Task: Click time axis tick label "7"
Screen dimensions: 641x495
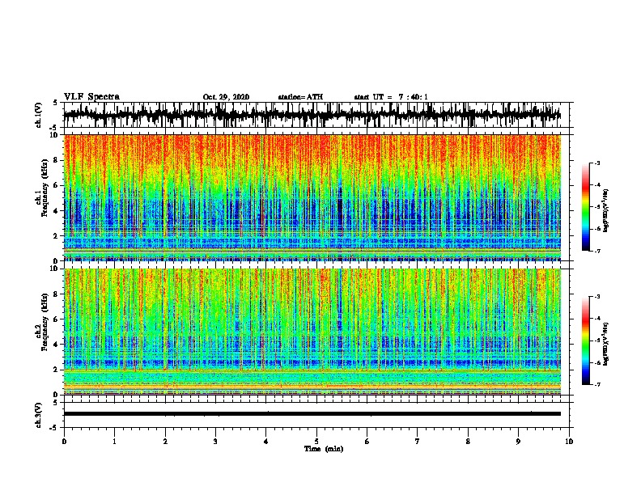Action: pyautogui.click(x=418, y=442)
